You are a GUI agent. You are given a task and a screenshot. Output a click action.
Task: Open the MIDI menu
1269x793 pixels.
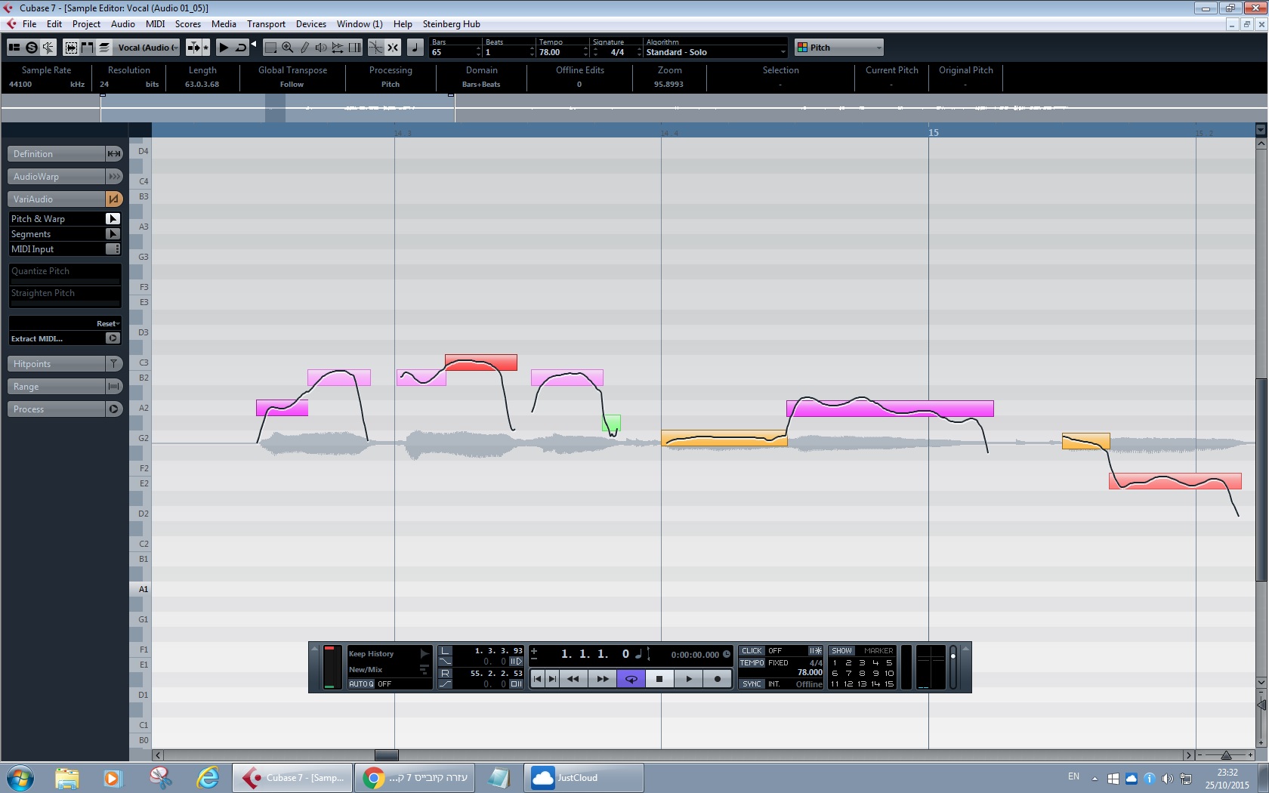155,24
